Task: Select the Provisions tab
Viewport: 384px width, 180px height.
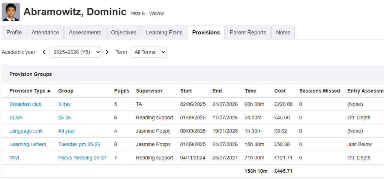Action: (206, 33)
